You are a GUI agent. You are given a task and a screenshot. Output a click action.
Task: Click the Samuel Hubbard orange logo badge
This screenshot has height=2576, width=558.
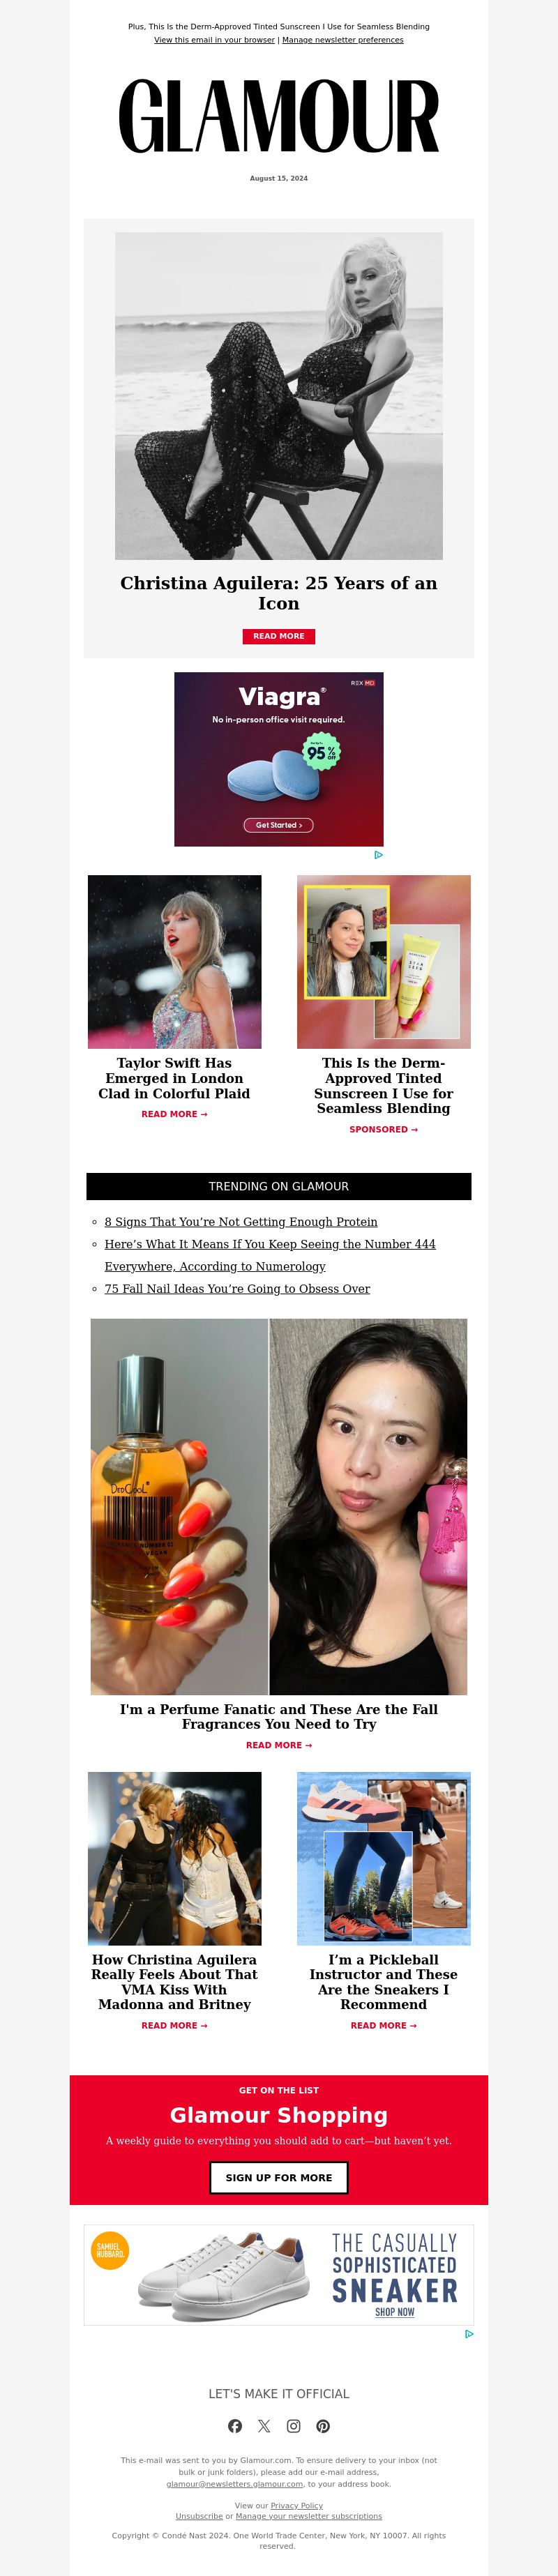[x=110, y=2251]
